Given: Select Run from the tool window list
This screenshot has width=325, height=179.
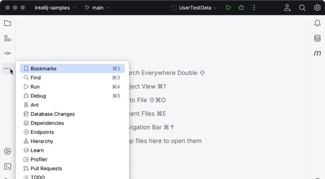Looking at the screenshot, I should pos(72,87).
